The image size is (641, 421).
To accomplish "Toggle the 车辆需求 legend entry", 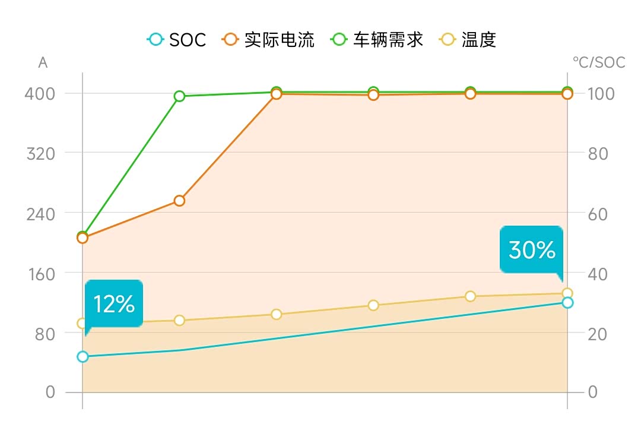I will click(377, 40).
